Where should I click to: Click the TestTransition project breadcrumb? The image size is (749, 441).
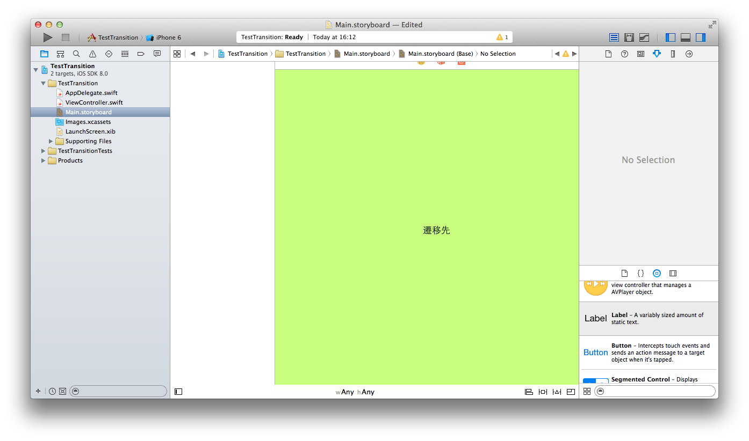(243, 54)
